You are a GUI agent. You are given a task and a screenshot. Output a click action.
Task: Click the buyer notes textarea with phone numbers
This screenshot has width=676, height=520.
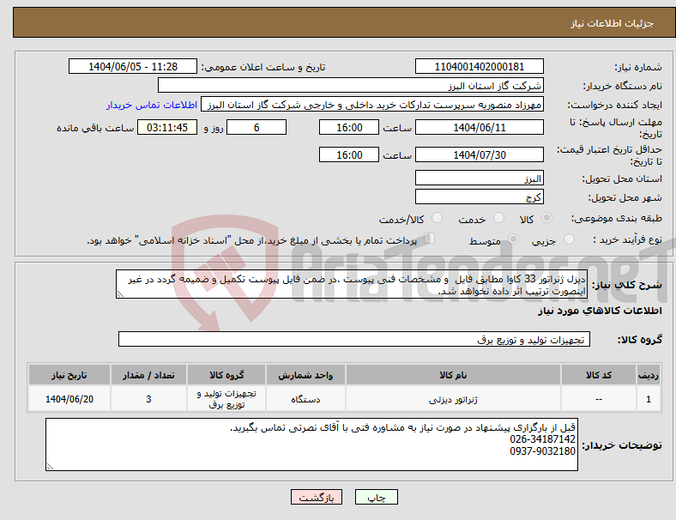click(x=311, y=444)
